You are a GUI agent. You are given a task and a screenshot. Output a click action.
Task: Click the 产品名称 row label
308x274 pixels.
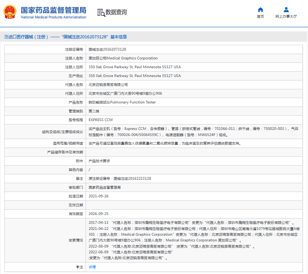tap(76, 102)
